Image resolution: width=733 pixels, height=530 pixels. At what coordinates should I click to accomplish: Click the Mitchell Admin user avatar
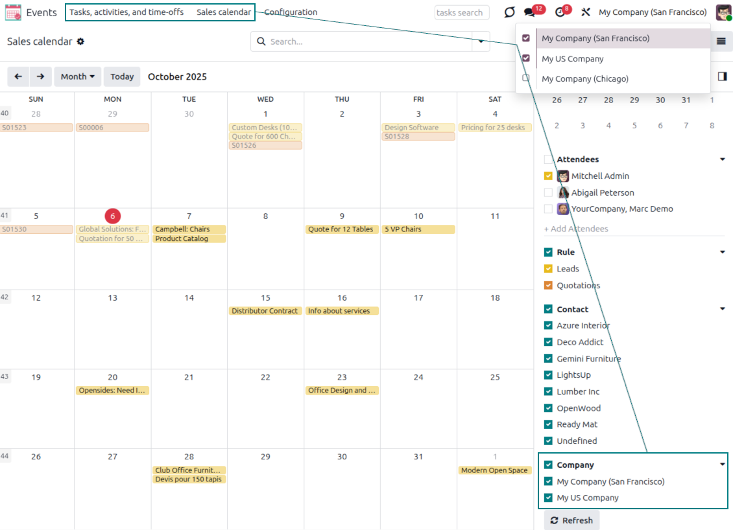point(723,12)
